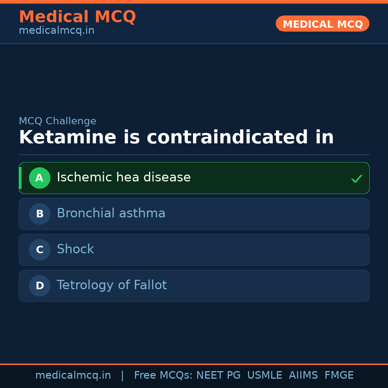Click the B circle badge
388x388 pixels.
tap(40, 214)
